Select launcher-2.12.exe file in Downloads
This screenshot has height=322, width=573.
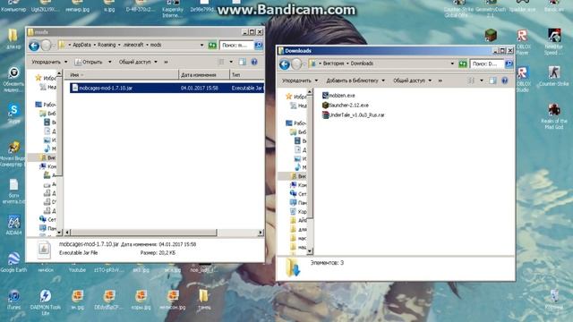coord(345,106)
